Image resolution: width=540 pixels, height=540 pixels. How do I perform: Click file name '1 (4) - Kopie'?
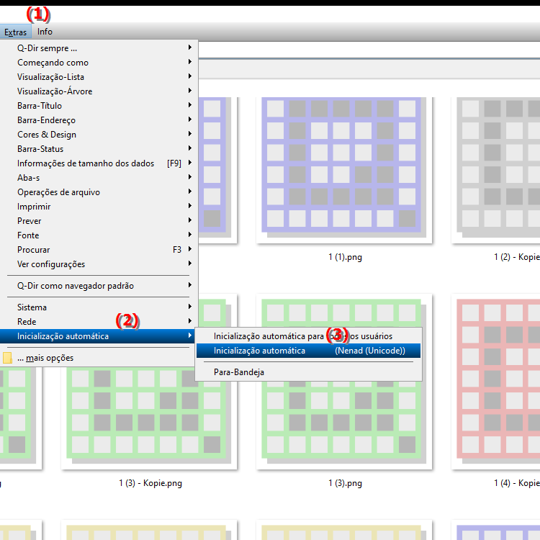[516, 484]
